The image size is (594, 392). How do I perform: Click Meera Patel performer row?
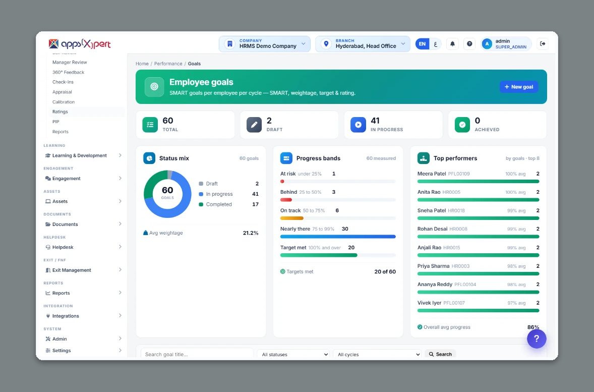point(478,178)
